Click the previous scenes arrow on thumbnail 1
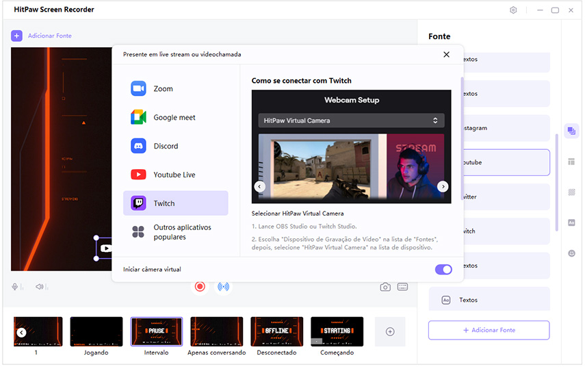The height and width of the screenshot is (367, 585). 22,332
